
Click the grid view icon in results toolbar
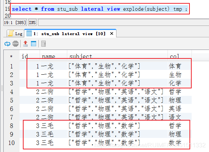[x=34, y=44]
